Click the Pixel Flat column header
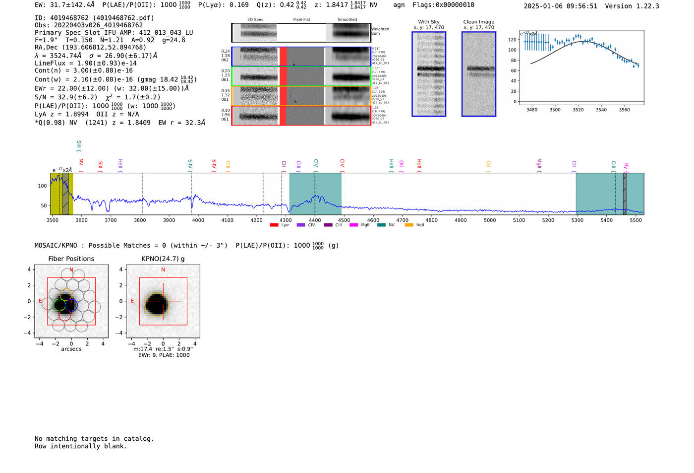The height and width of the screenshot is (473, 694). [301, 20]
